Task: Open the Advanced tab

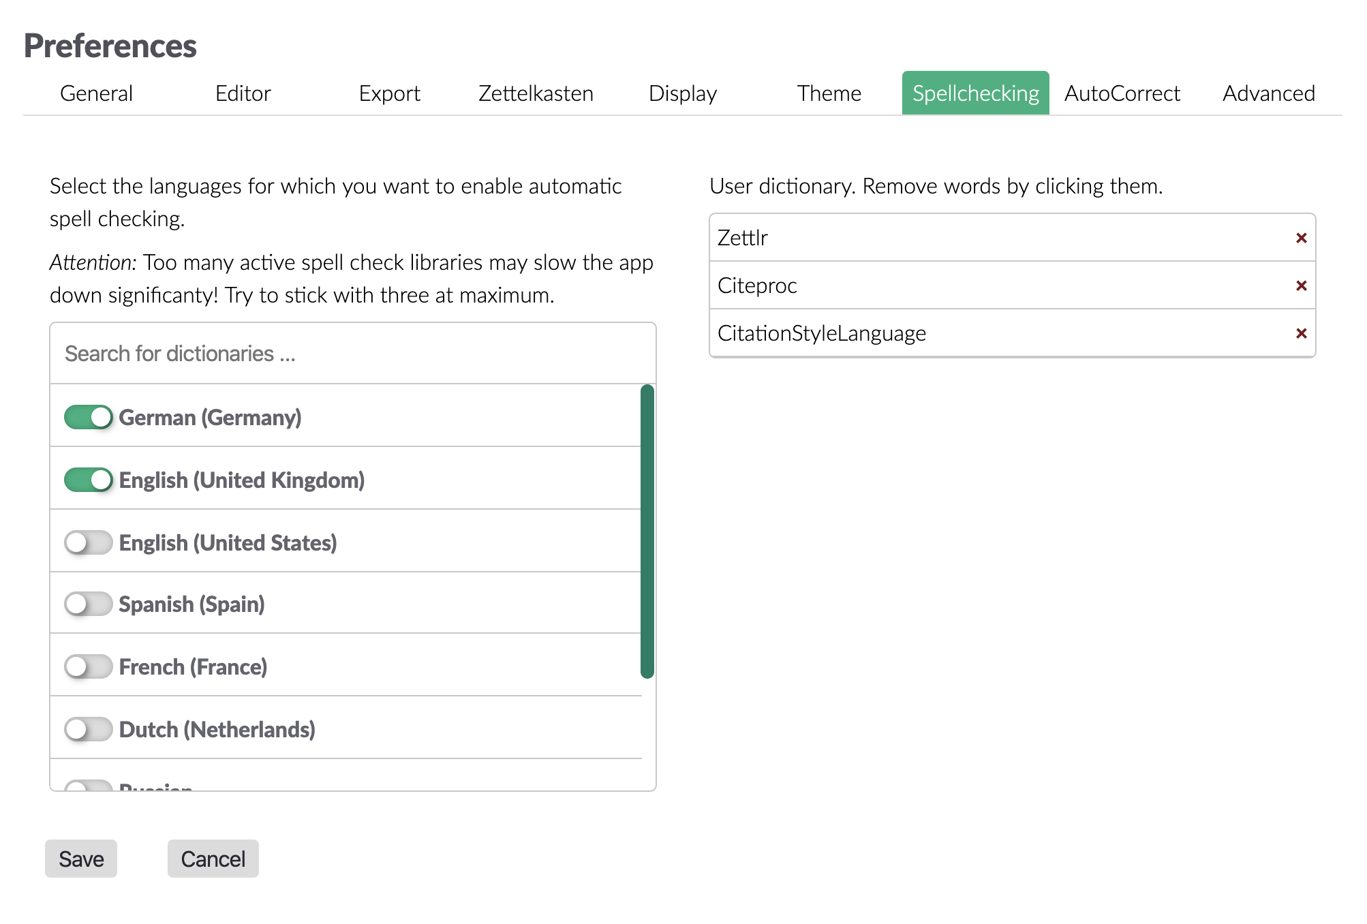Action: 1268,93
